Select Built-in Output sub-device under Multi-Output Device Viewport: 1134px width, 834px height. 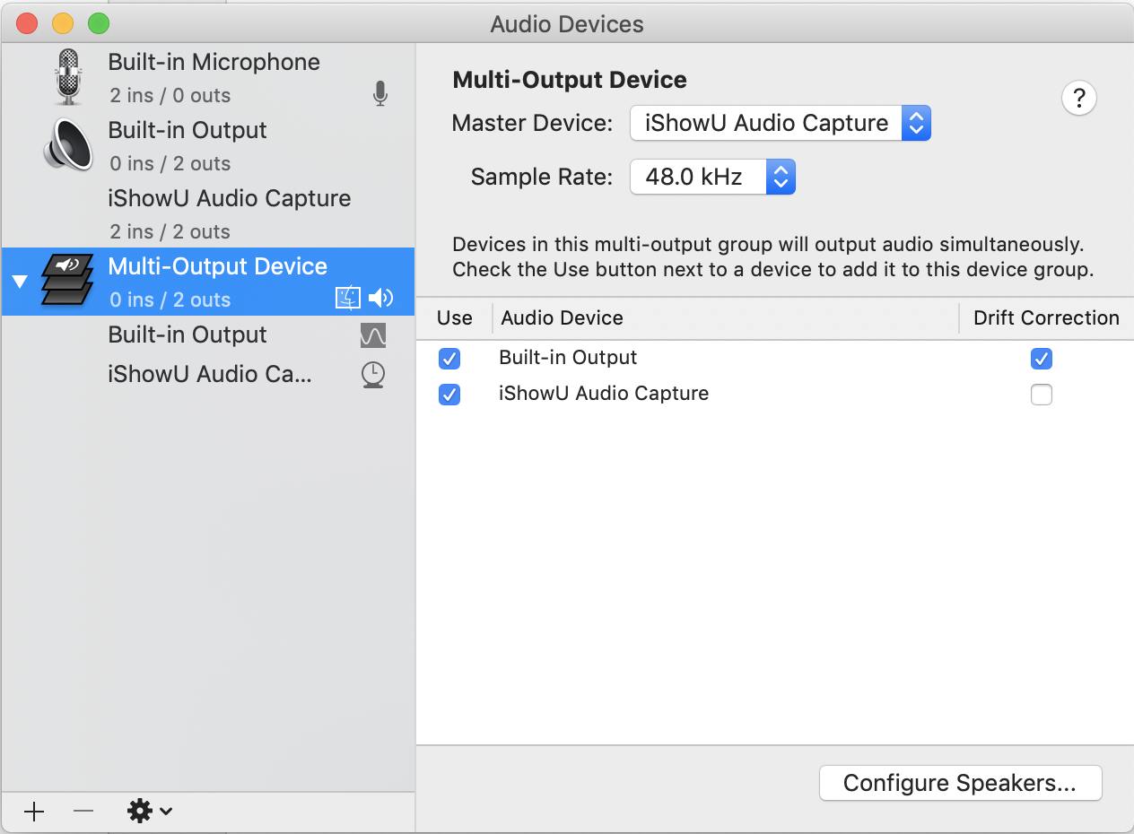(x=207, y=335)
